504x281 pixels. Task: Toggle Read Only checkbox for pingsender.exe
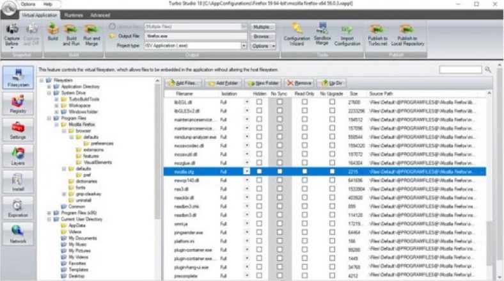304,232
